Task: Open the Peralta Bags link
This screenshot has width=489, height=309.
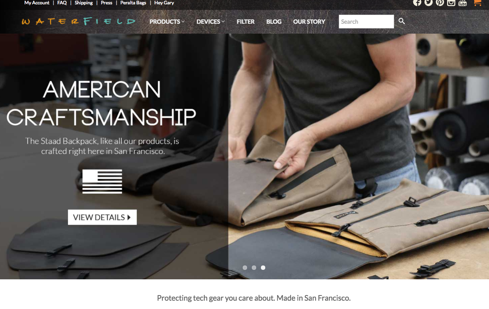Action: pyautogui.click(x=133, y=3)
